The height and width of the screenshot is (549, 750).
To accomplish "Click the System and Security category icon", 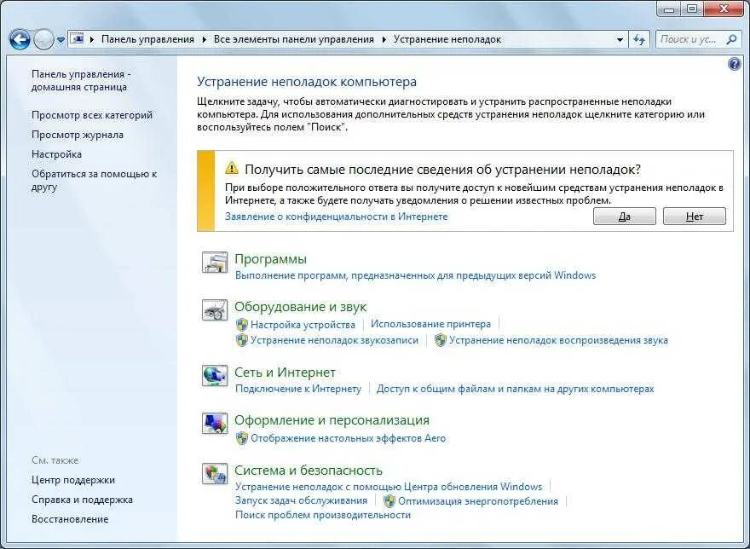I will coord(215,474).
